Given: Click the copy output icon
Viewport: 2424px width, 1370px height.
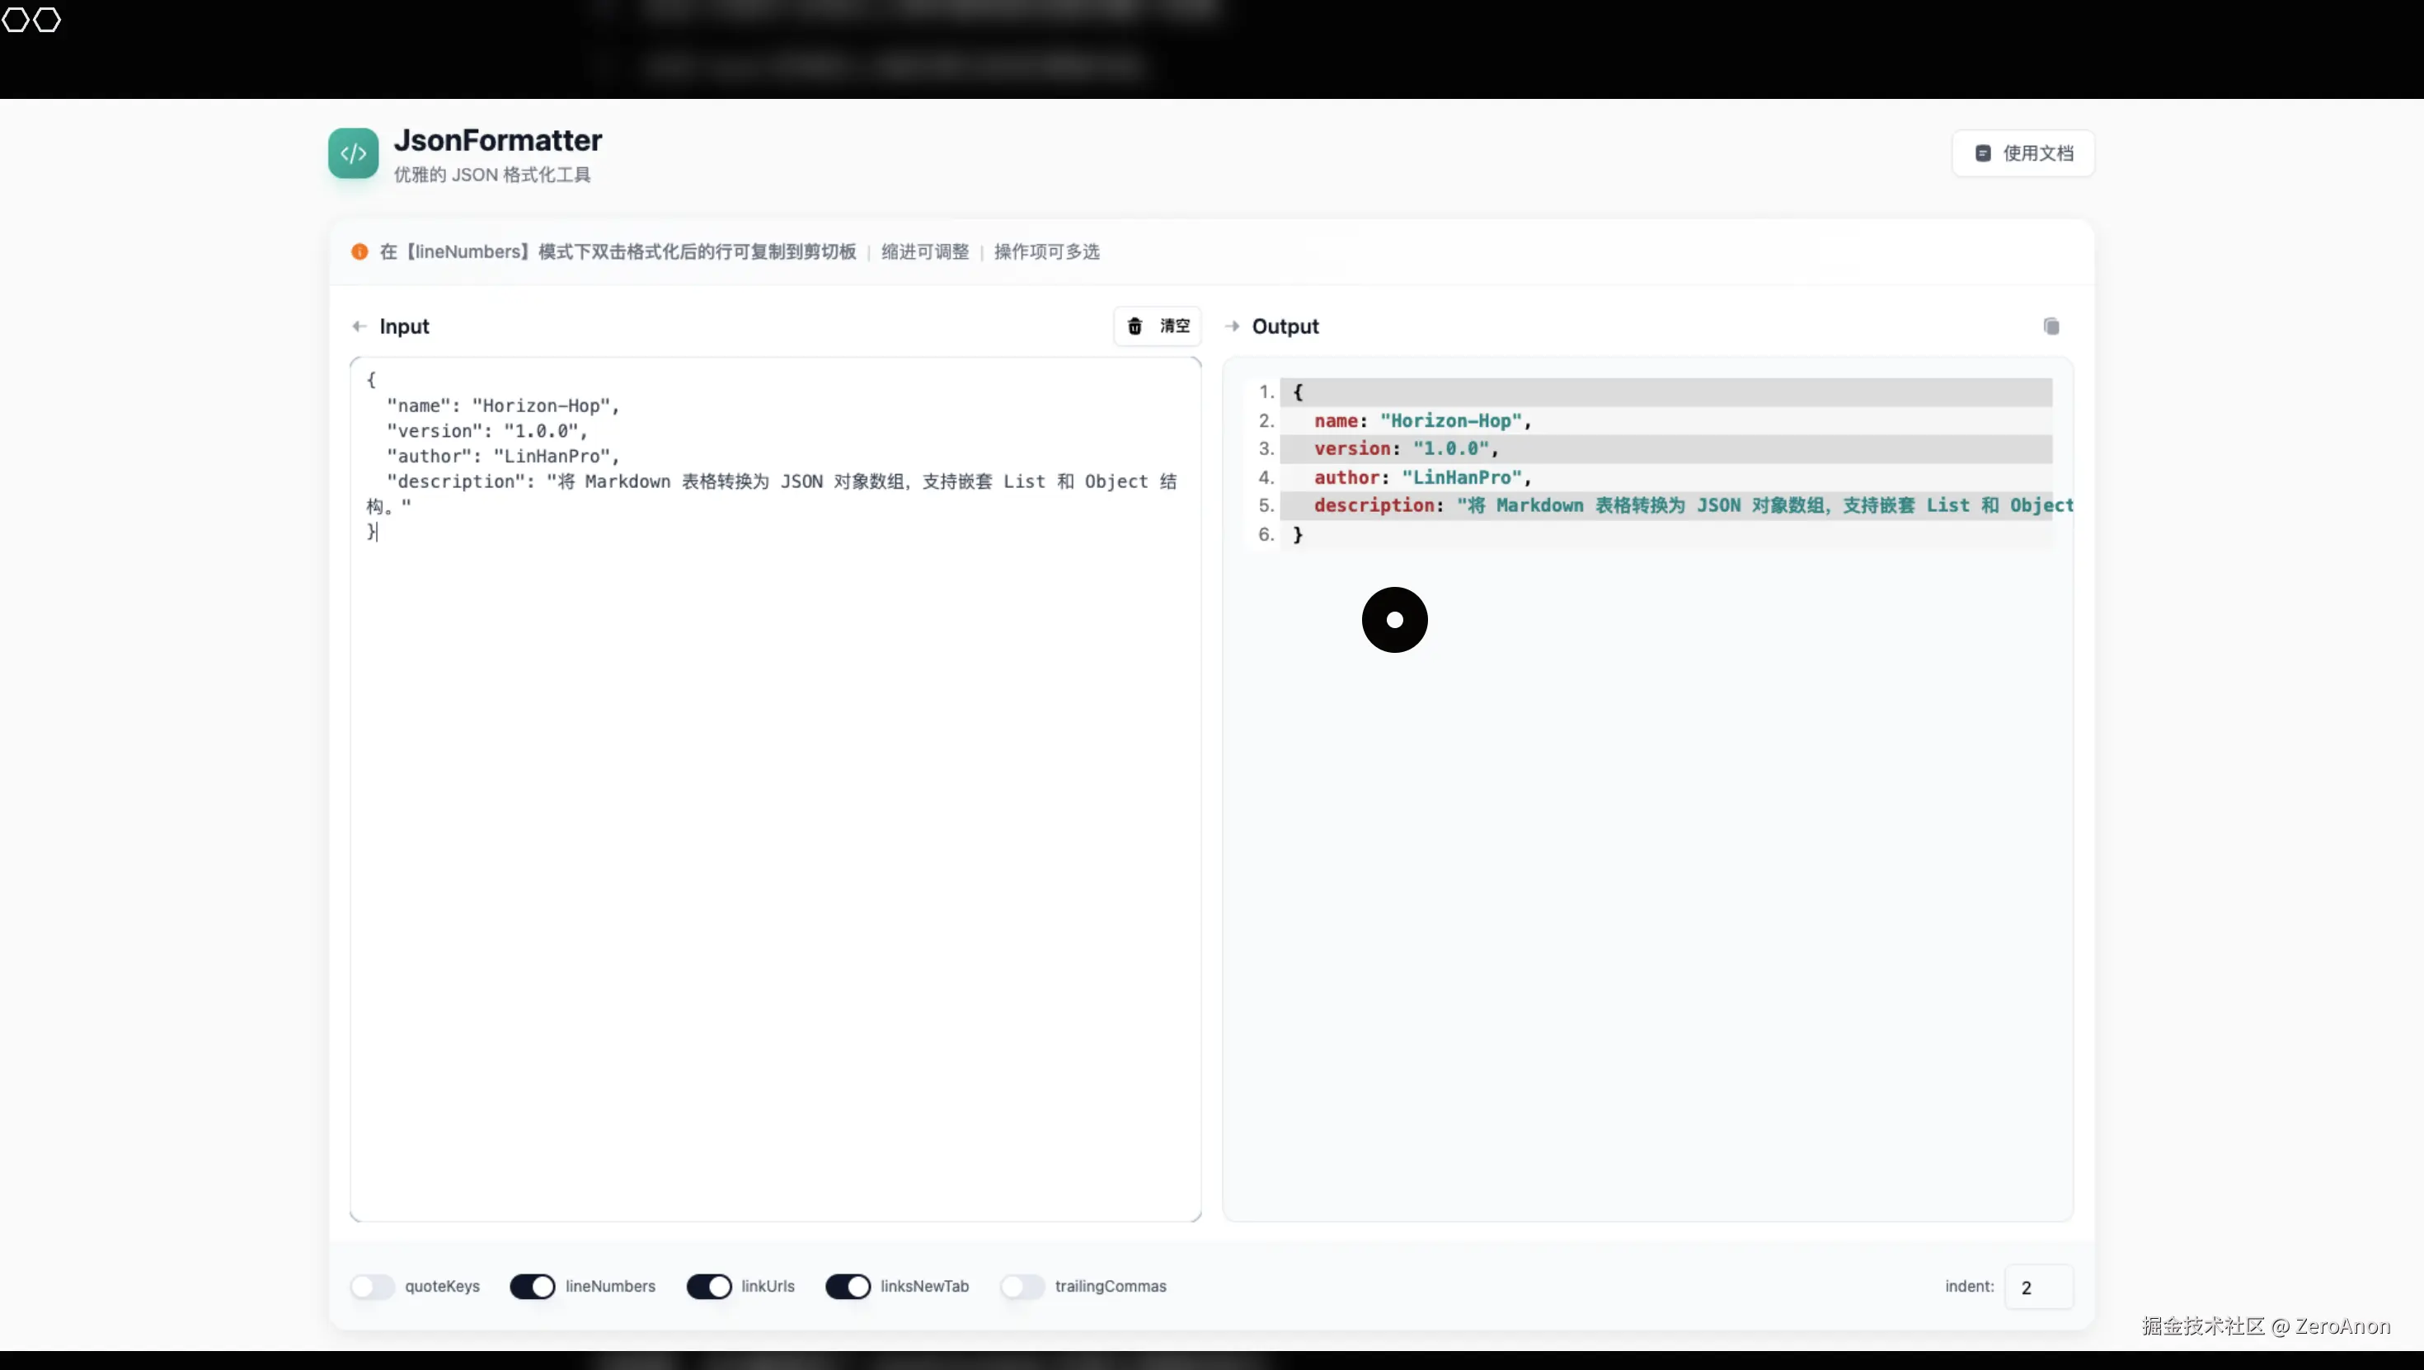Looking at the screenshot, I should pyautogui.click(x=2051, y=326).
